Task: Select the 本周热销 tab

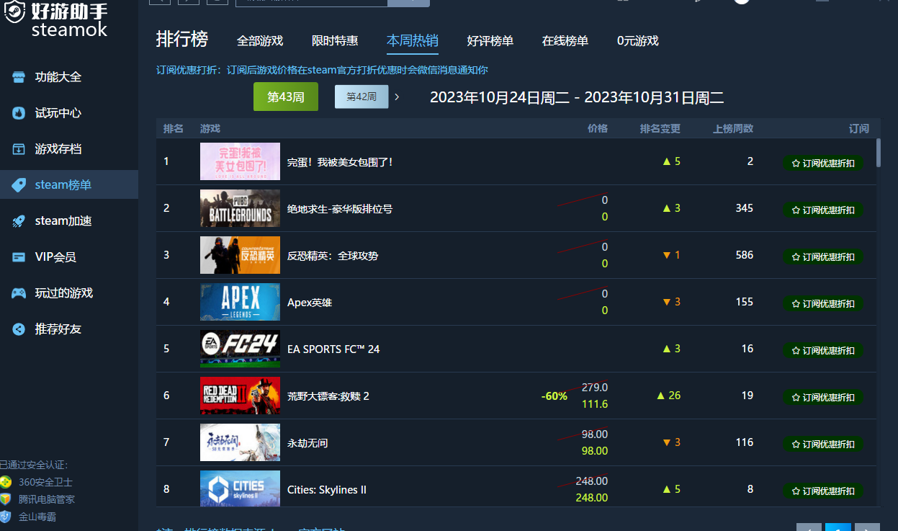Action: (x=413, y=41)
